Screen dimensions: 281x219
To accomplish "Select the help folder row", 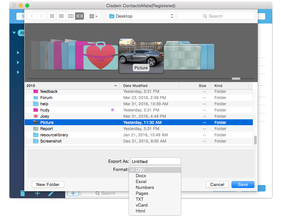I will pos(139,104).
